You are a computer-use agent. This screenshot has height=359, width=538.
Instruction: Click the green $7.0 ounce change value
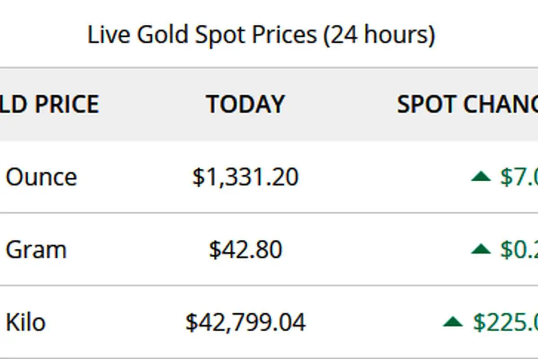519,177
